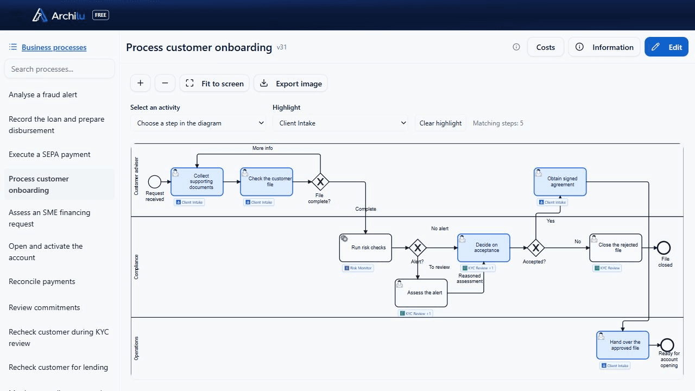
Task: Click the zoom in plus button
Action: [x=140, y=83]
